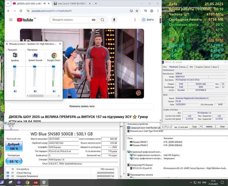The width and height of the screenshot is (228, 186).
Task: Click the YouTube search magnifier button
Action: (102, 20)
